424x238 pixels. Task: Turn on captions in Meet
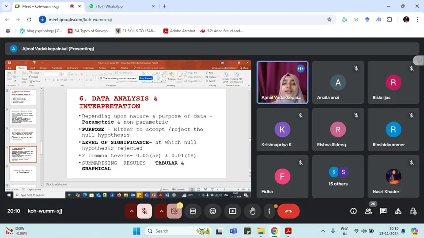(193, 211)
